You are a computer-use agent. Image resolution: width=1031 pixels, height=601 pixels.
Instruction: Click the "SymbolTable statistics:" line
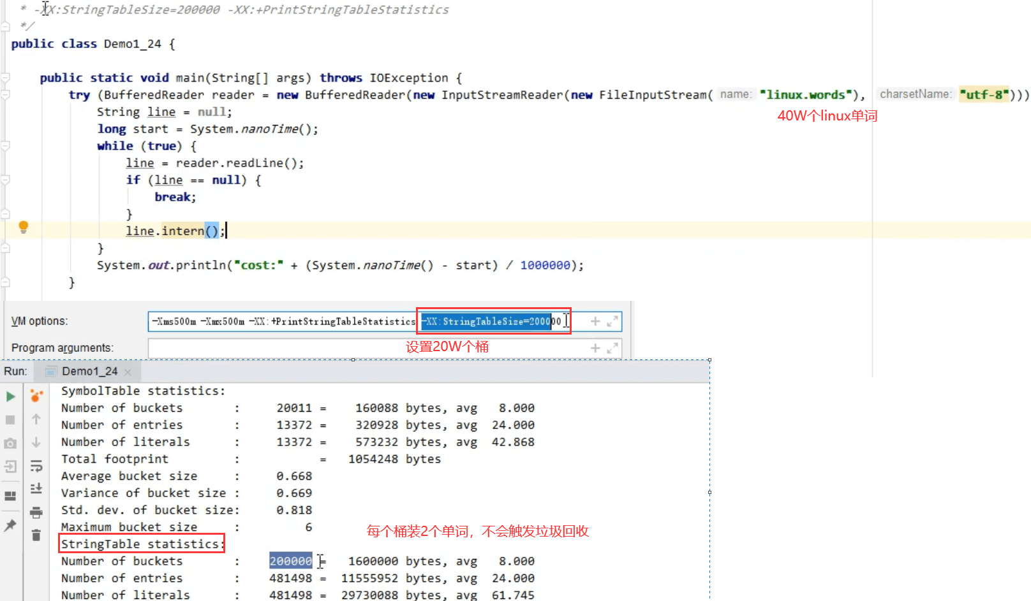[x=143, y=391]
